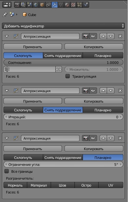Screen dimensions: 128x202
Task: Open the vertex group selector field
Action: pyautogui.click(x=30, y=69)
